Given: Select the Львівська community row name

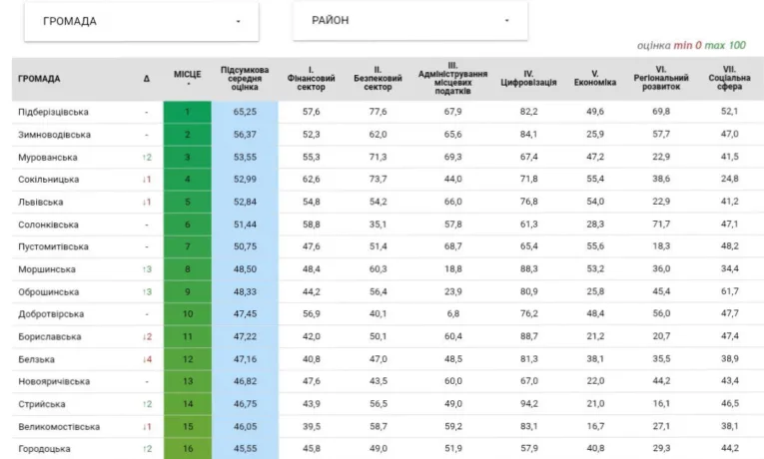Looking at the screenshot, I should [41, 203].
